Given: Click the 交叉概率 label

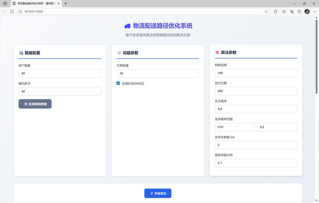Looking at the screenshot, I should point(221,101).
